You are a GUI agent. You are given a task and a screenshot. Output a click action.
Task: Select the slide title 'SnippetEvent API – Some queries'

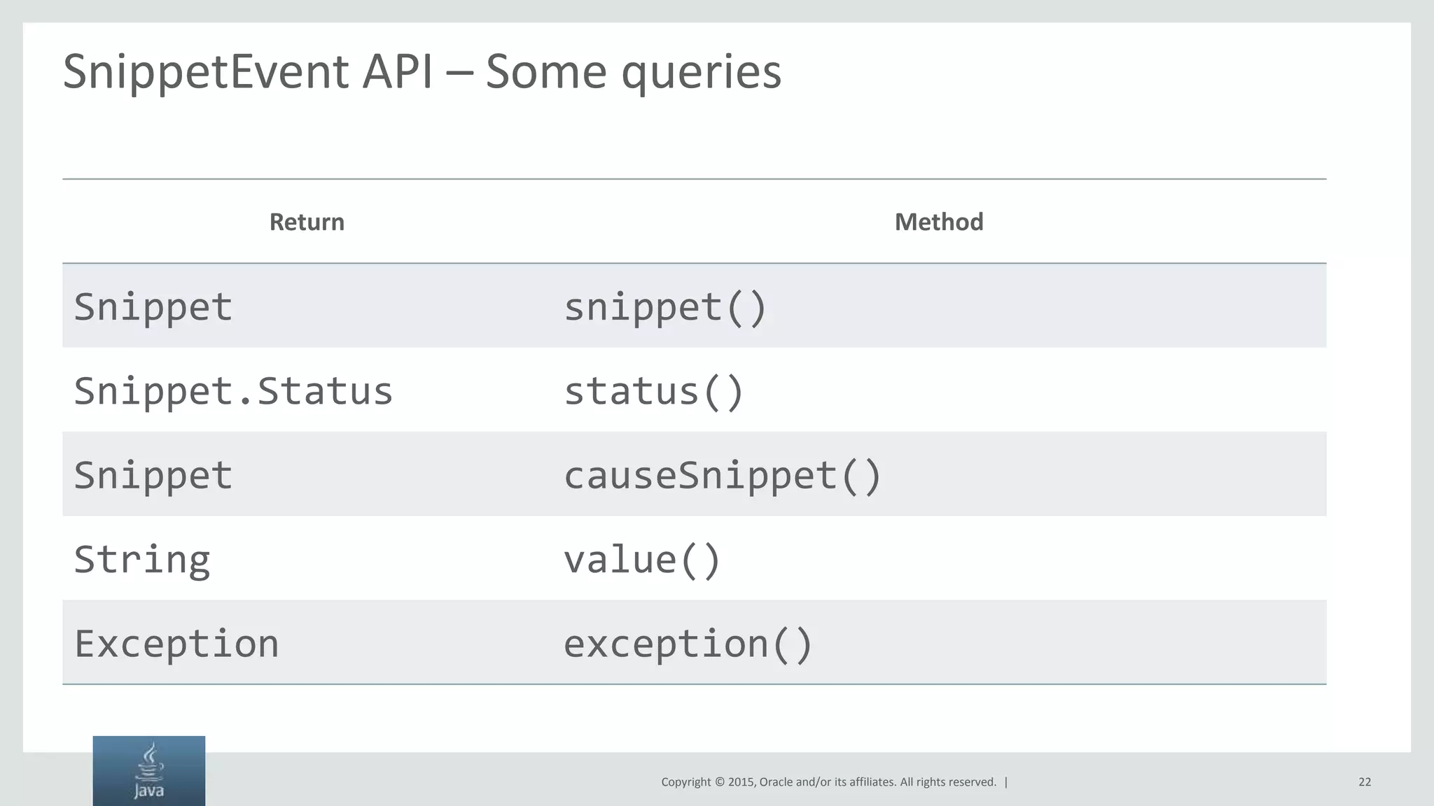click(x=422, y=71)
